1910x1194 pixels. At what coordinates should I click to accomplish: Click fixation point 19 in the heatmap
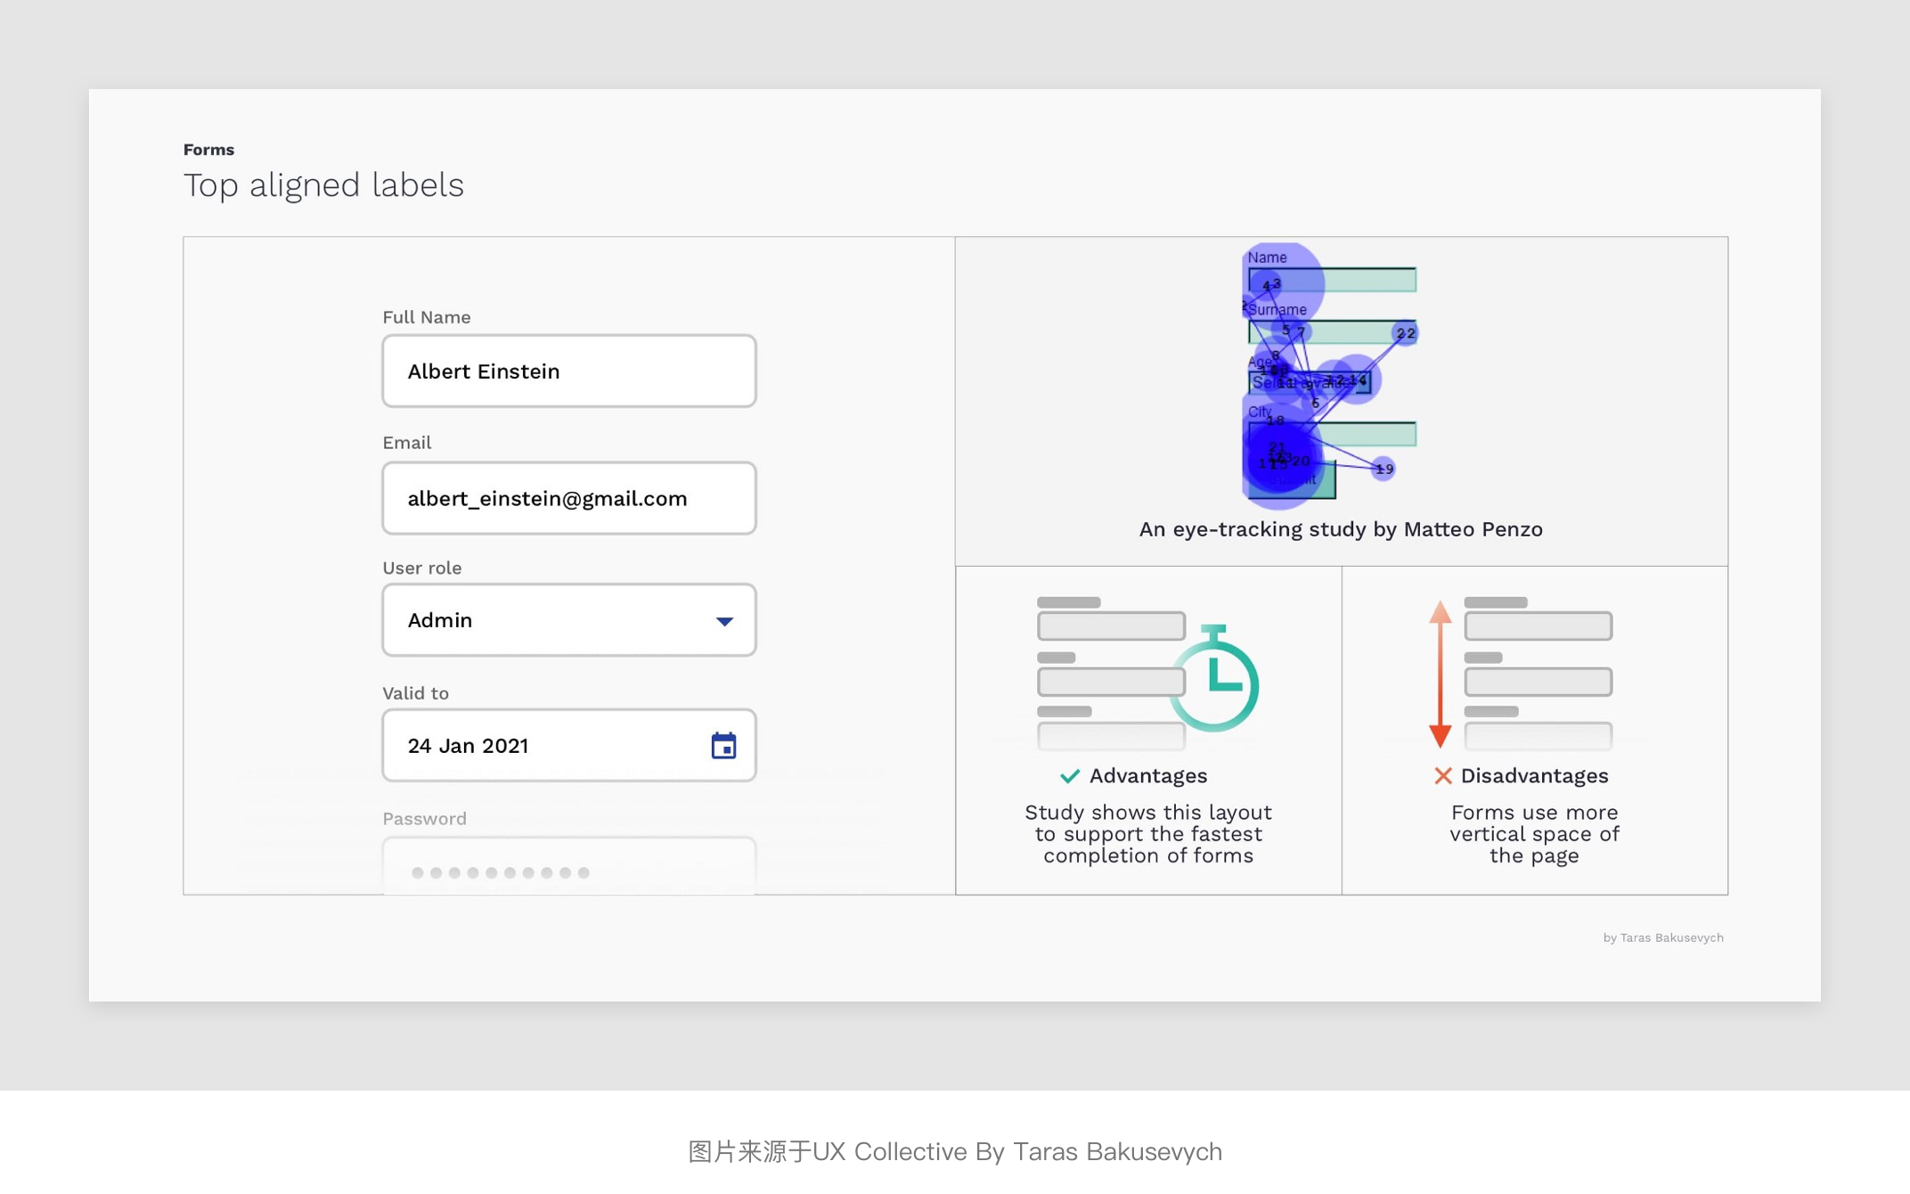(1383, 469)
